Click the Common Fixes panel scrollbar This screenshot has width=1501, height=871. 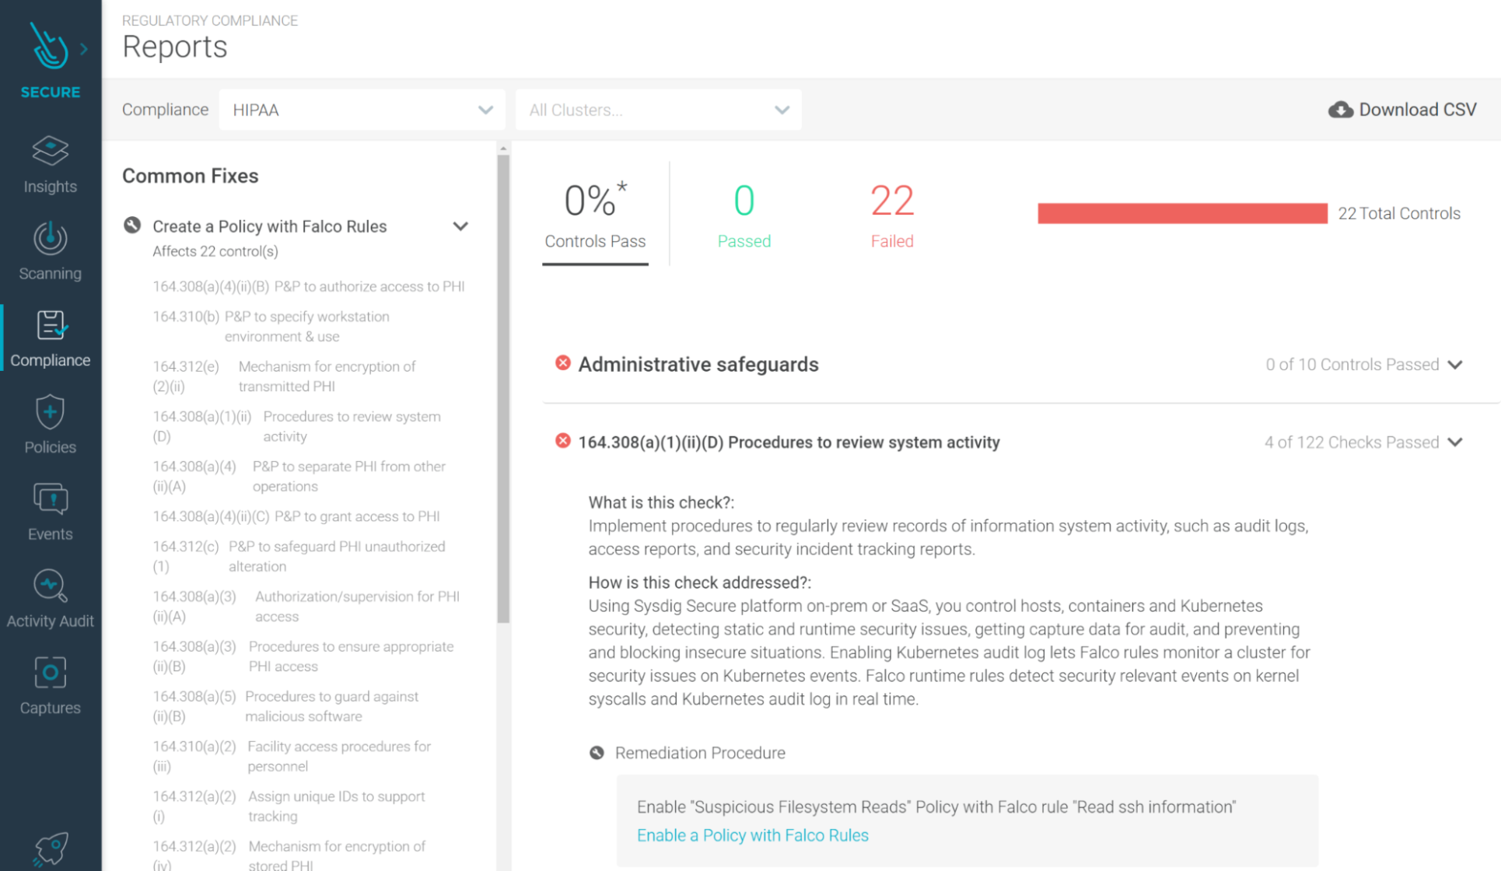[503, 389]
